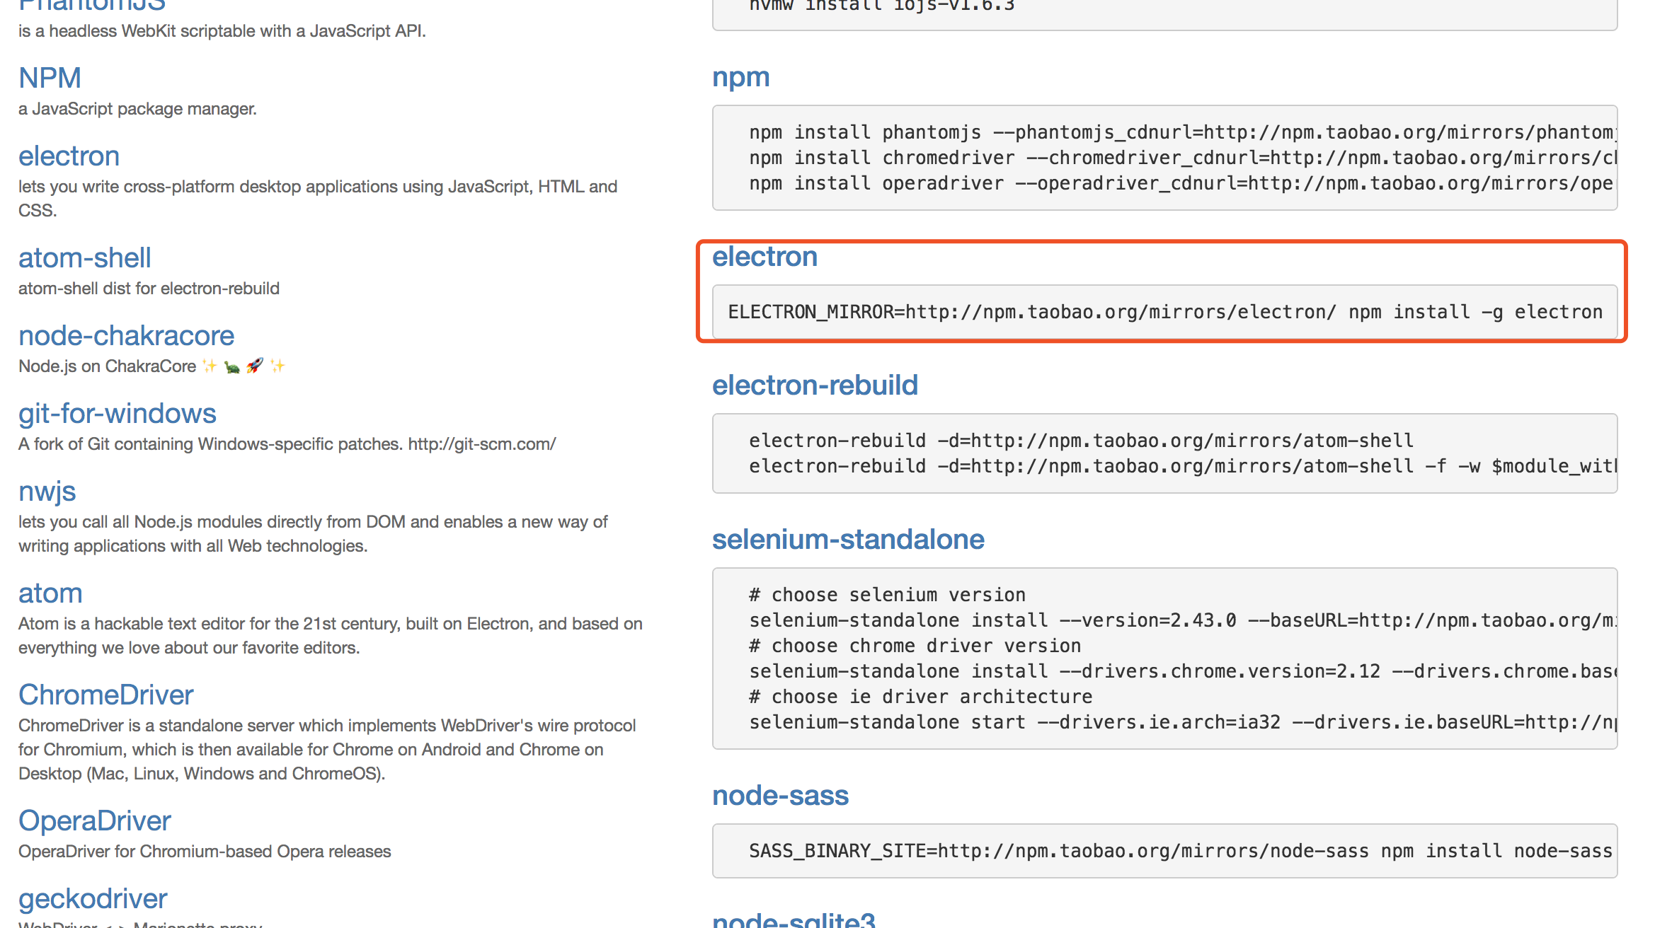This screenshot has height=928, width=1672.
Task: Click the selenium-standalone install --version=2.43.0 line
Action: (1183, 620)
